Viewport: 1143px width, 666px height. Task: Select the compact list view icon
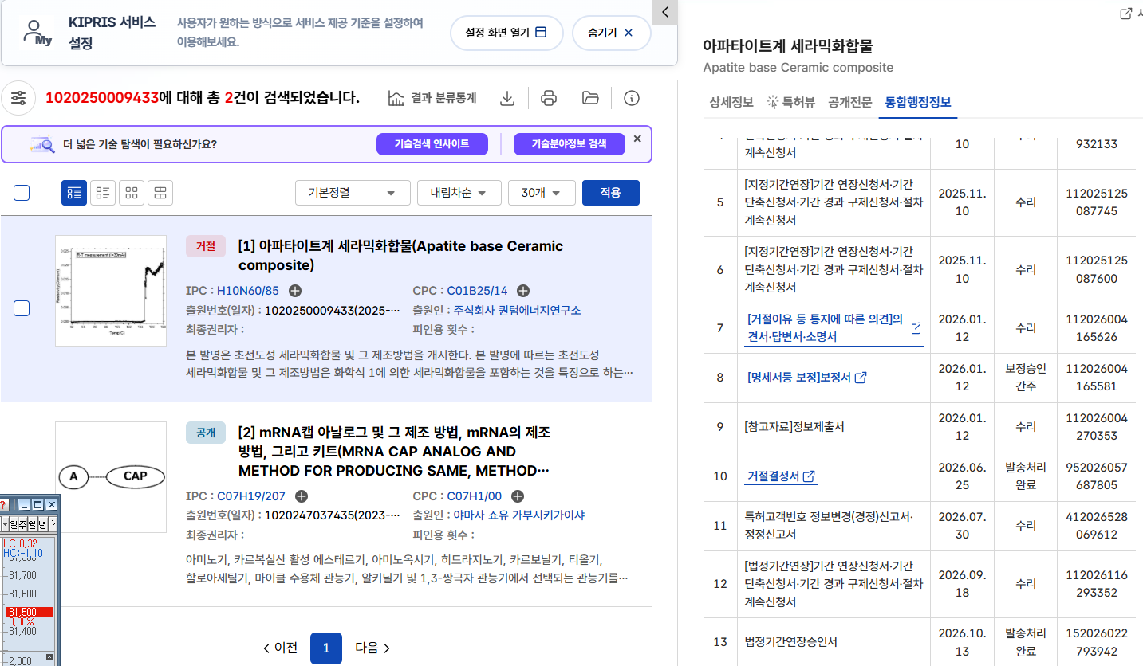point(103,193)
